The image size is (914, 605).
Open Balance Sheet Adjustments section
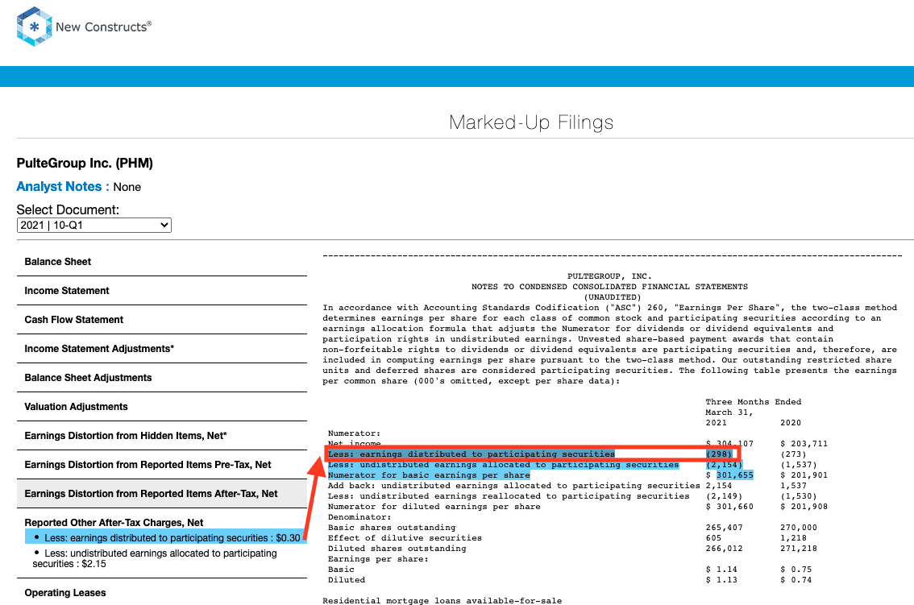162,378
